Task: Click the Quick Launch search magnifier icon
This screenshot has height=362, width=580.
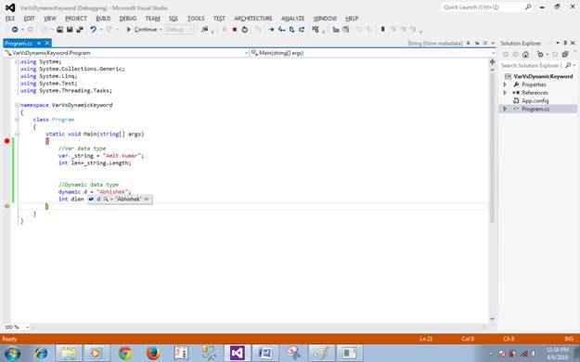Action: (528, 7)
